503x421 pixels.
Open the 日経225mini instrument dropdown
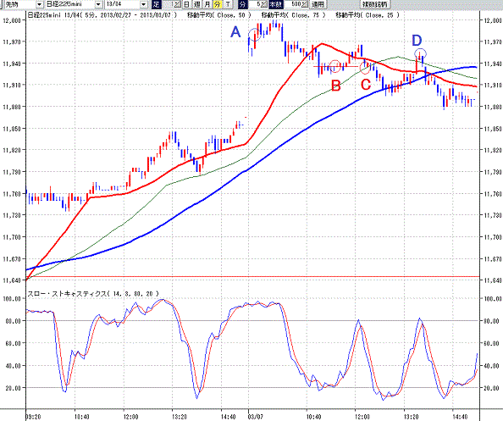click(99, 4)
